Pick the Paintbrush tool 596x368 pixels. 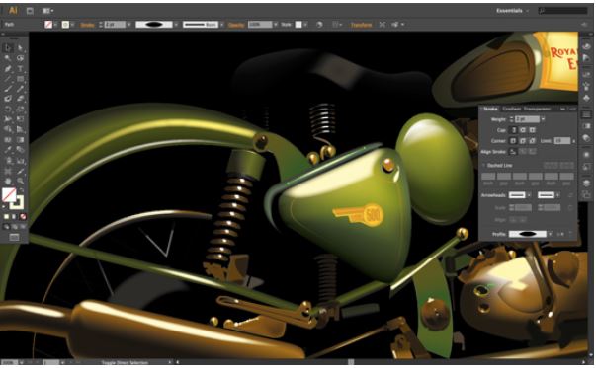[x=7, y=89]
